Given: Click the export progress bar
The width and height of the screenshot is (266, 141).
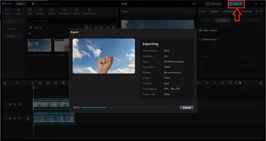Looking at the screenshot, I should click(126, 107).
